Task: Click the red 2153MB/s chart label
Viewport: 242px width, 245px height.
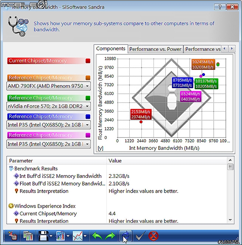Action: coord(141,114)
